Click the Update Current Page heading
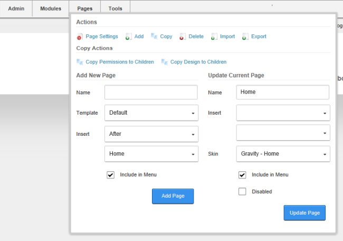Viewport: 343px width, 241px height. [x=236, y=76]
